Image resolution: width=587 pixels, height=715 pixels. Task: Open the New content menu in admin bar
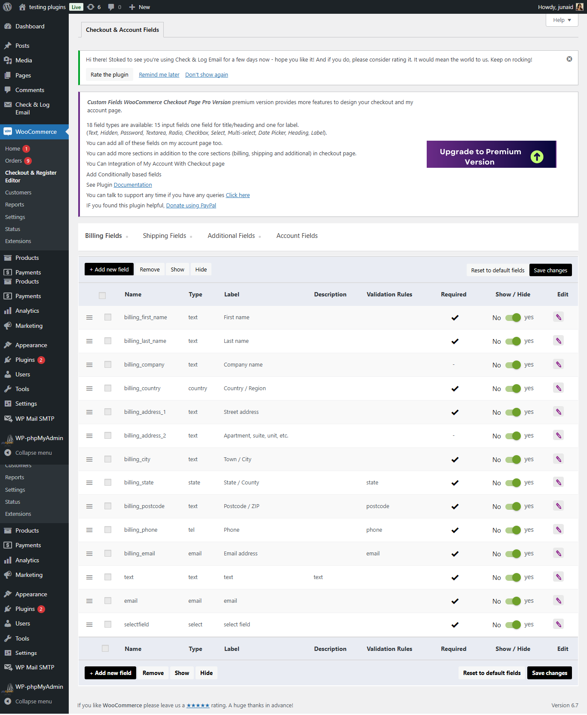[140, 7]
